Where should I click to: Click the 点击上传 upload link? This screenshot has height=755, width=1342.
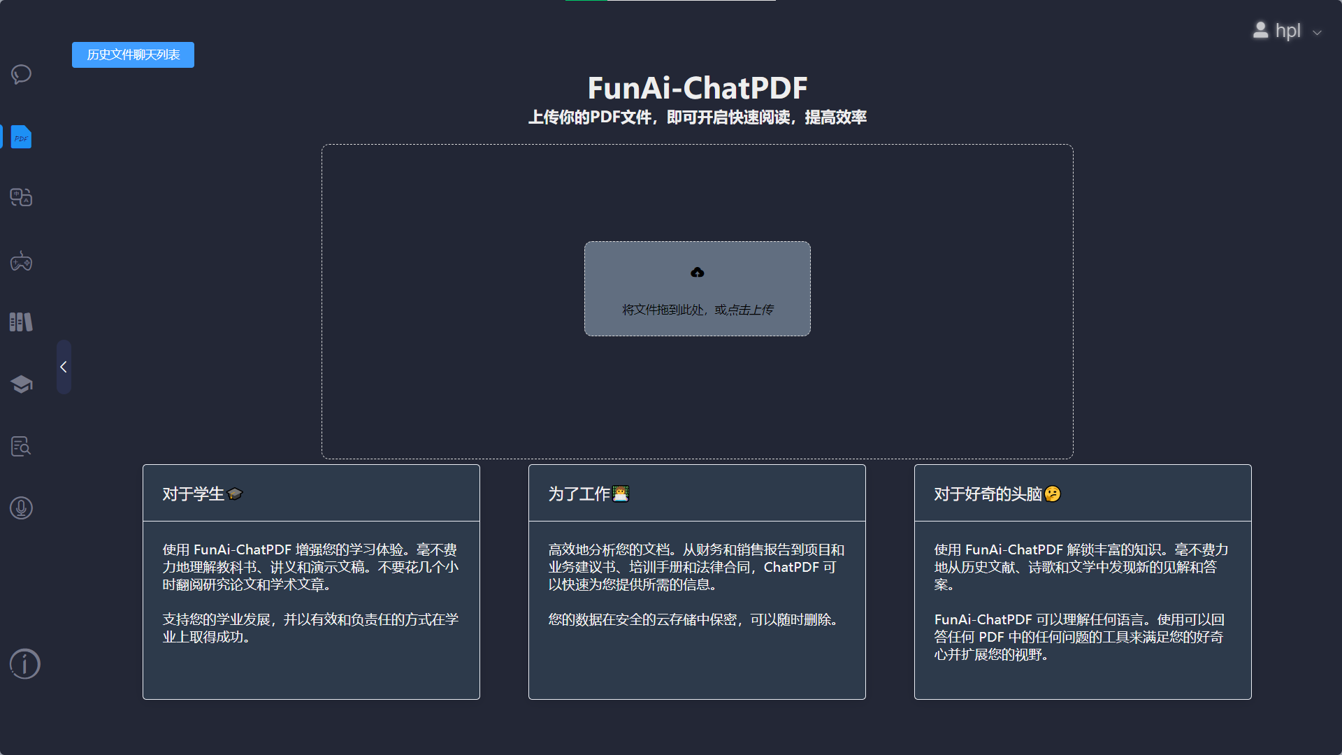click(x=751, y=310)
